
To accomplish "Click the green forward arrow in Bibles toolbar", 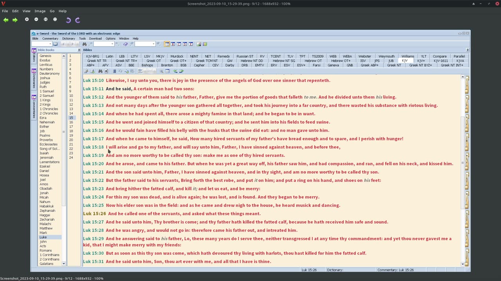I will tap(181, 71).
